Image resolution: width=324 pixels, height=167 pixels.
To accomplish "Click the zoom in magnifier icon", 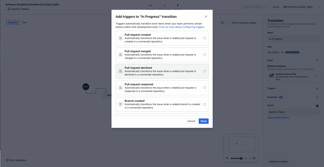I will 254,158.
